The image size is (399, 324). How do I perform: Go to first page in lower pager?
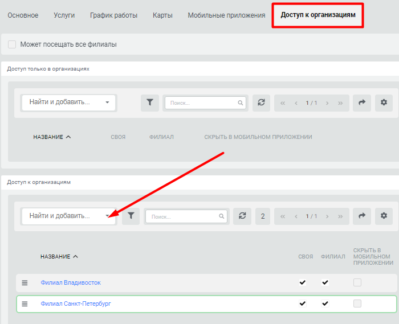click(x=283, y=216)
